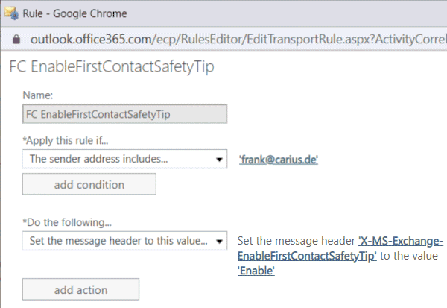
Task: Click the FC EnableFirstContactSafetyTip page heading
Action: click(x=112, y=67)
